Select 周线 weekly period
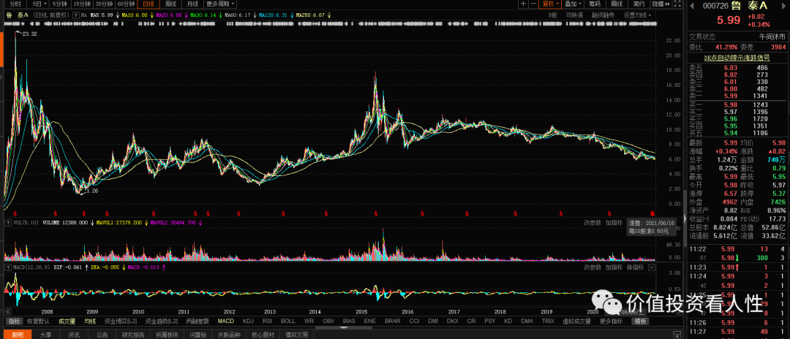Screen dimensions: 790x339 tap(170, 4)
